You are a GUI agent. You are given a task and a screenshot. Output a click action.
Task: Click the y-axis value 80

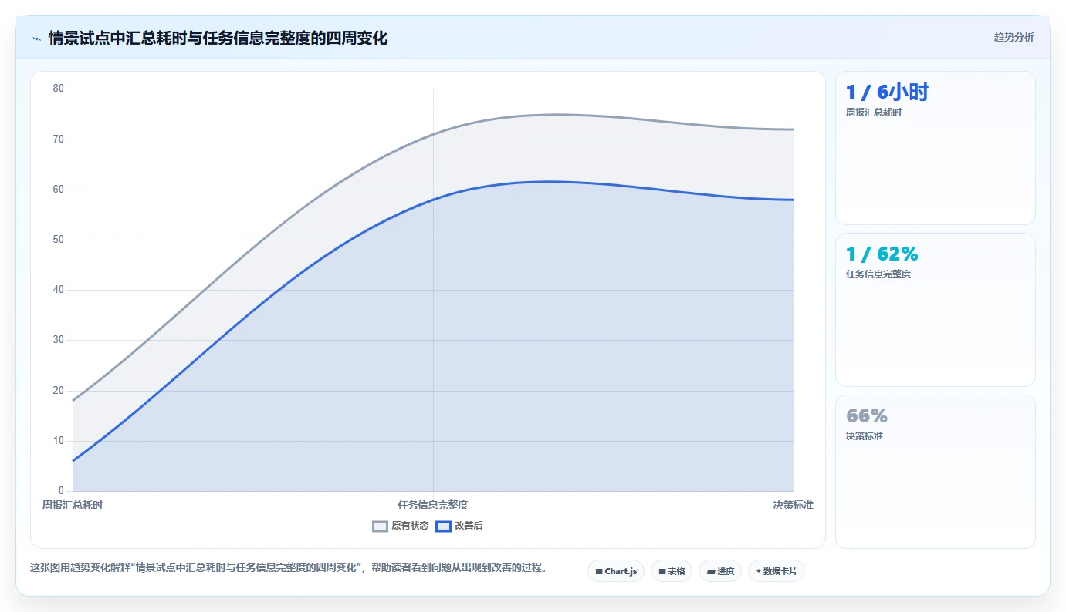tap(59, 89)
